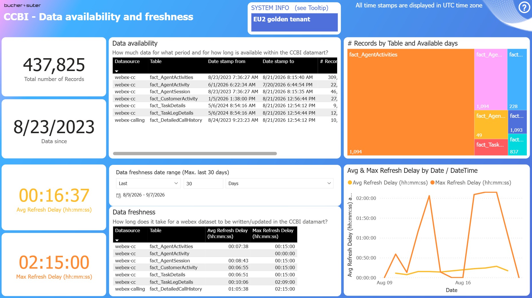Select yellow treemap tile labeled 49

click(x=491, y=125)
